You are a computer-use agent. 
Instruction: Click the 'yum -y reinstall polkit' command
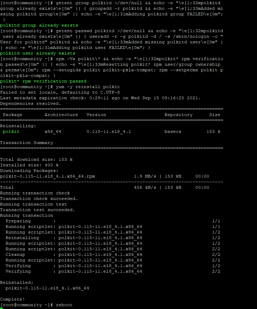click(x=88, y=87)
